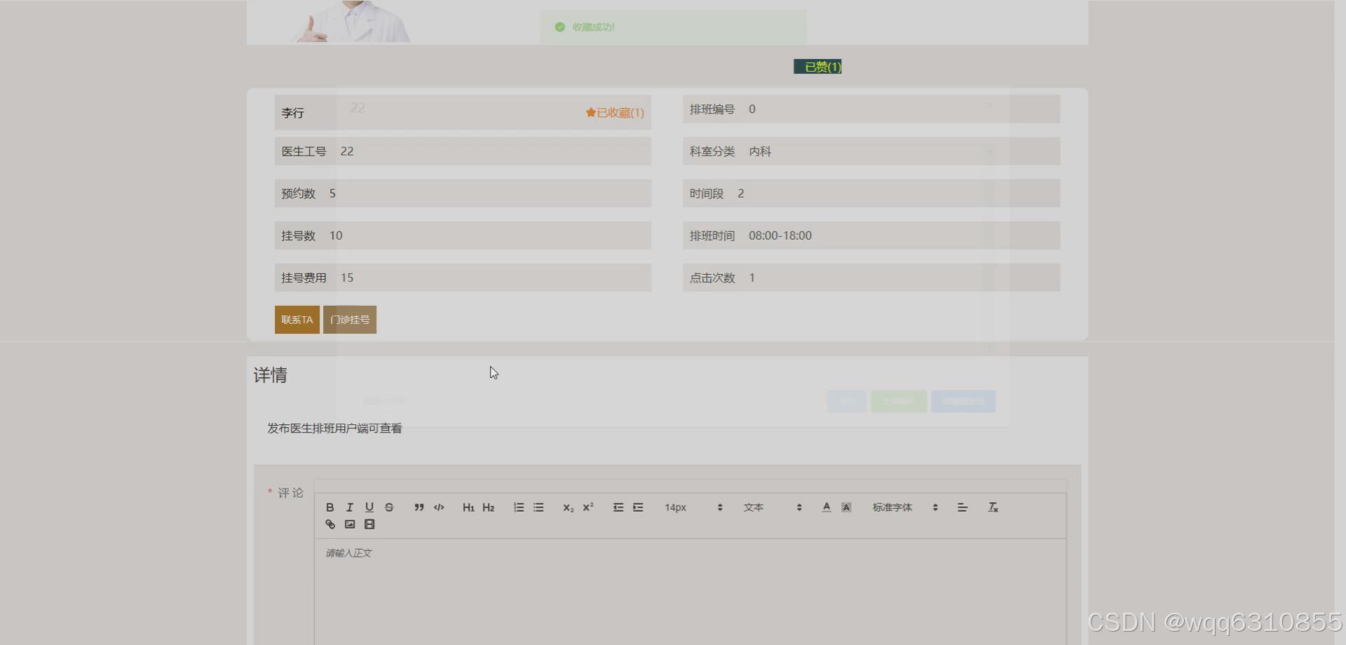
Task: Create a bulleted list
Action: pos(538,508)
